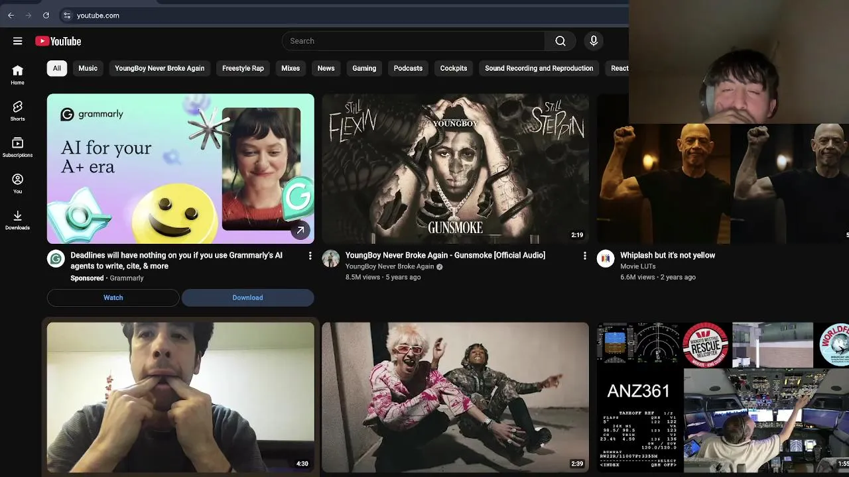849x477 pixels.
Task: Click the Watch button on Grammarly ad
Action: pos(113,297)
